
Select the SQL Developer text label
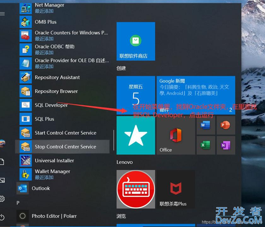tap(51, 105)
